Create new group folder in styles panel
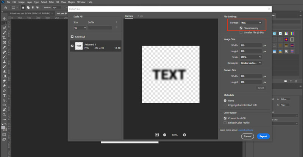 (286, 81)
